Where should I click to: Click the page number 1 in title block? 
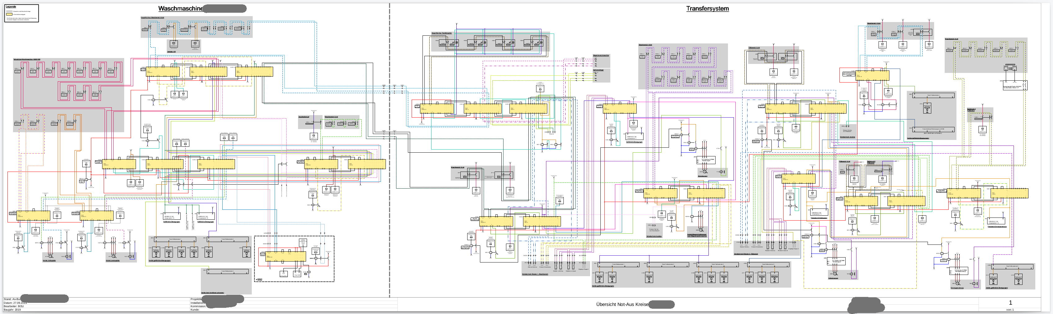tap(1010, 303)
